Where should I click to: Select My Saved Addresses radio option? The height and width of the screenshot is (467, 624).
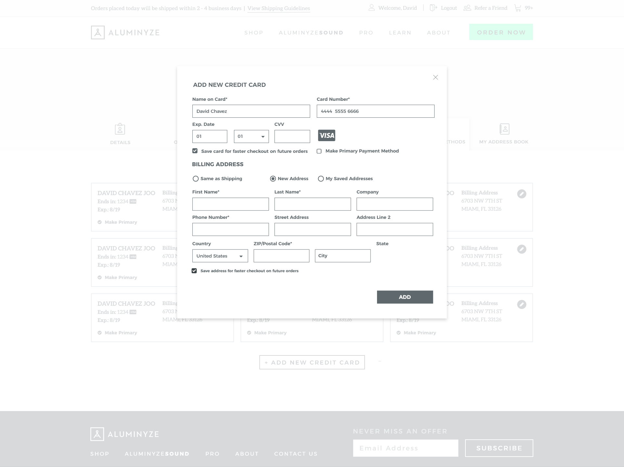[x=321, y=179]
